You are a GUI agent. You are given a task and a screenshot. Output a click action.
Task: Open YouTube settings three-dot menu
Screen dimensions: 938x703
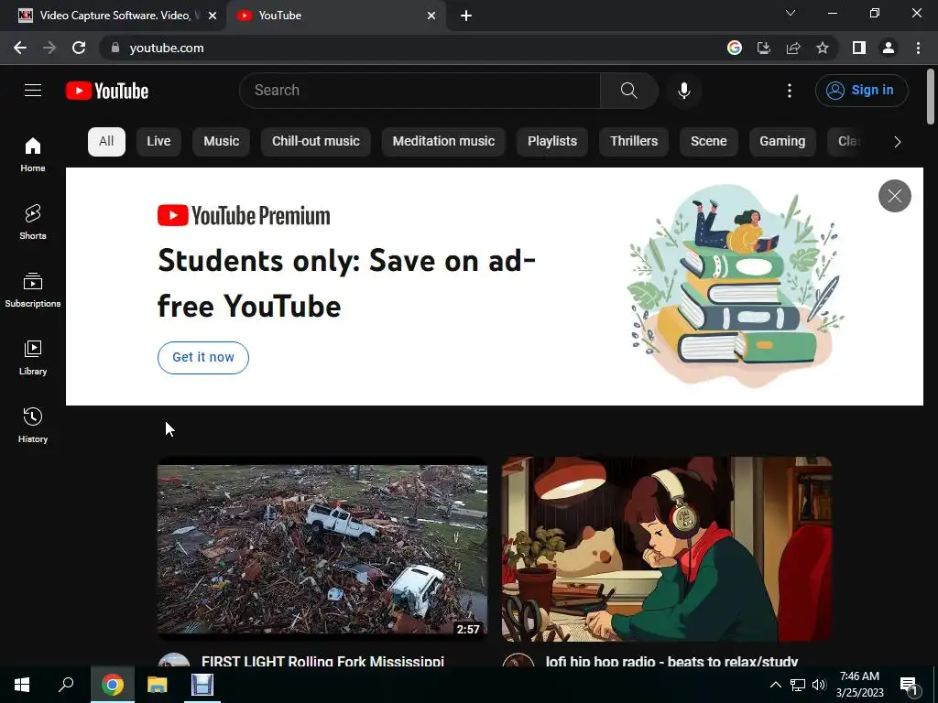(790, 91)
